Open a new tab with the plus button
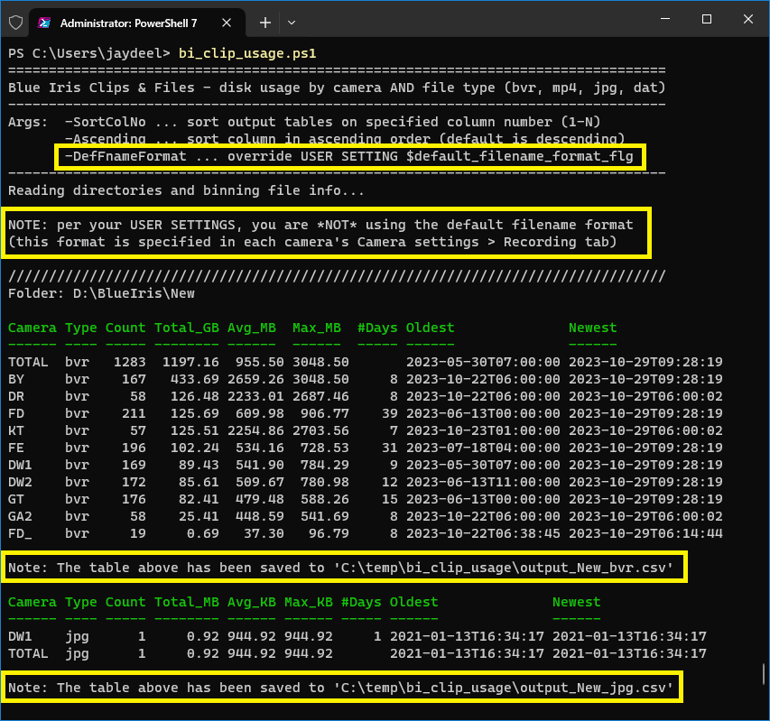This screenshot has height=721, width=770. tap(265, 23)
